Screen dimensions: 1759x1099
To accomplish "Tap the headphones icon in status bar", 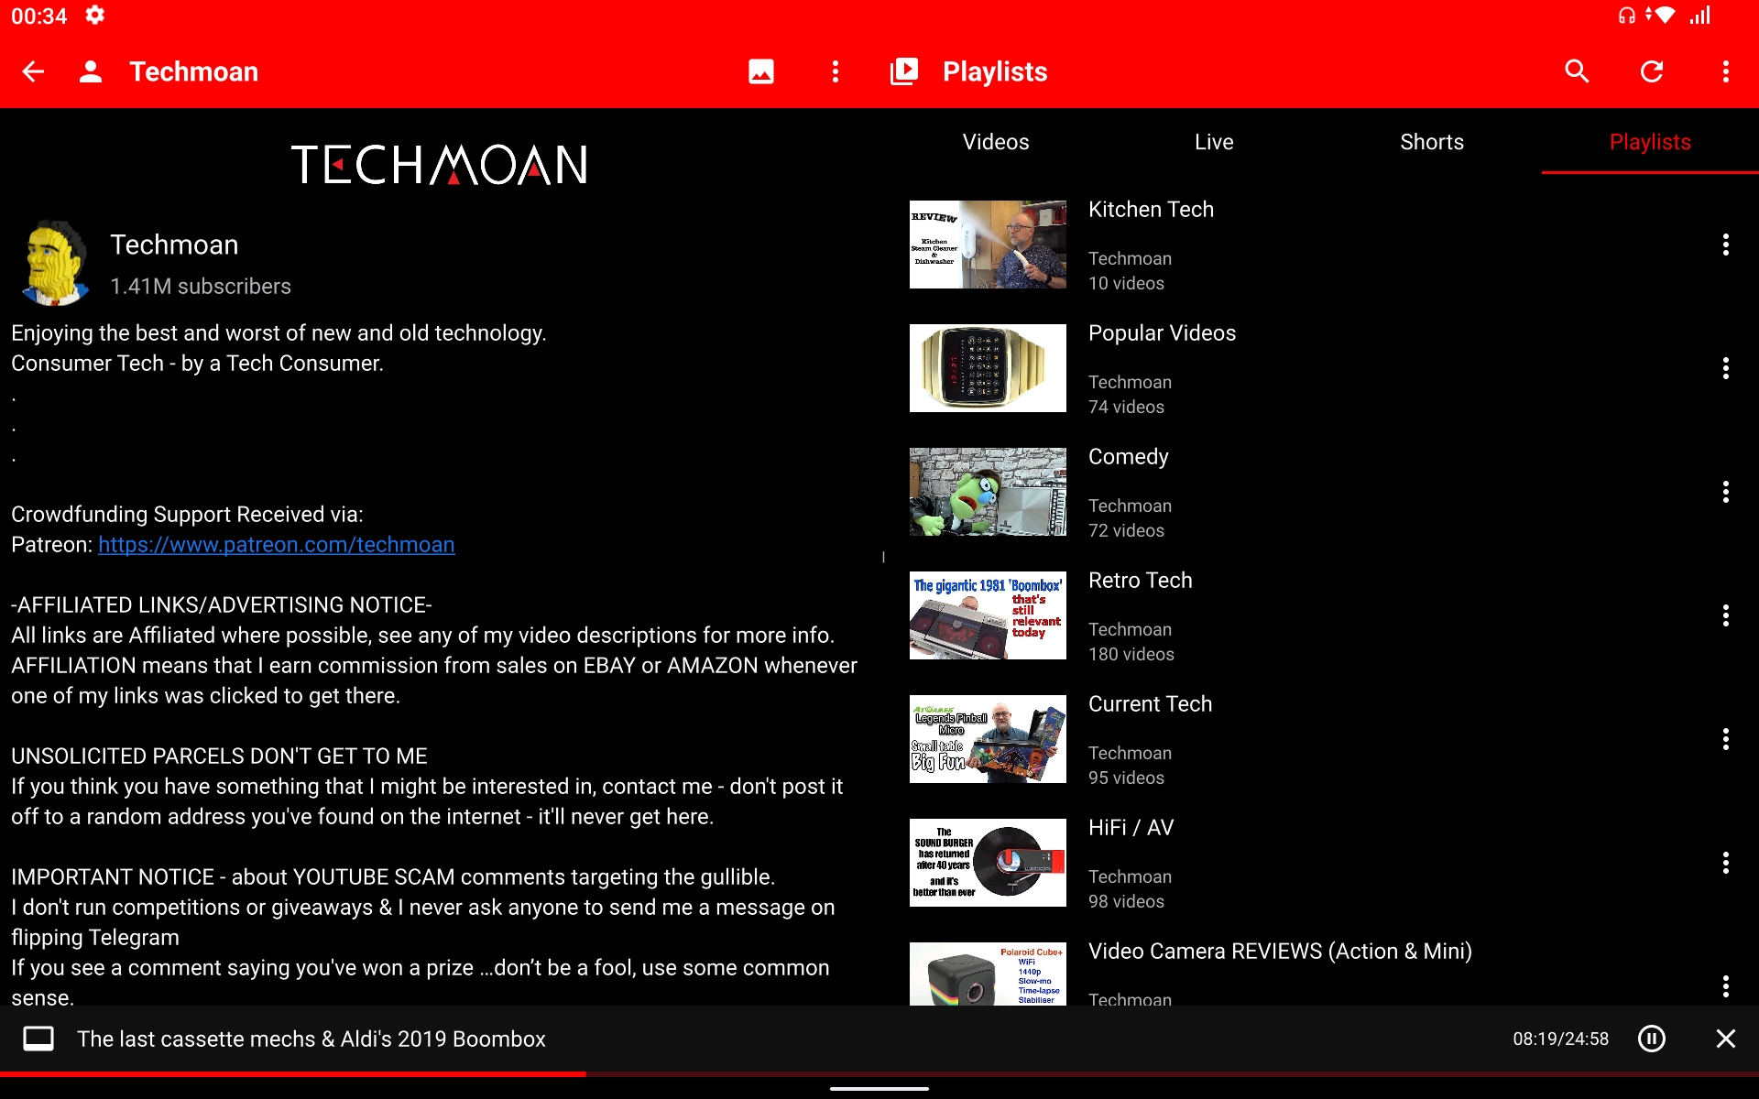I will (1627, 16).
